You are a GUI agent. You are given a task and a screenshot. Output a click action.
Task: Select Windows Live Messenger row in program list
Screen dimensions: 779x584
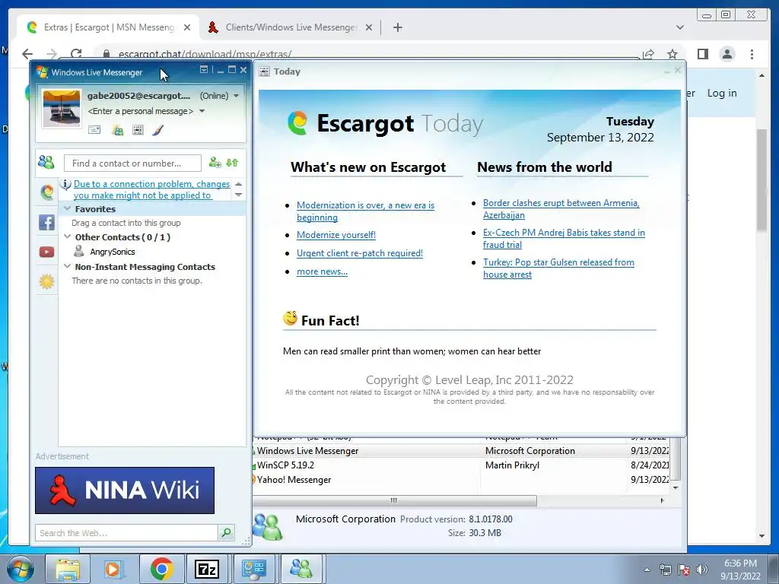461,451
